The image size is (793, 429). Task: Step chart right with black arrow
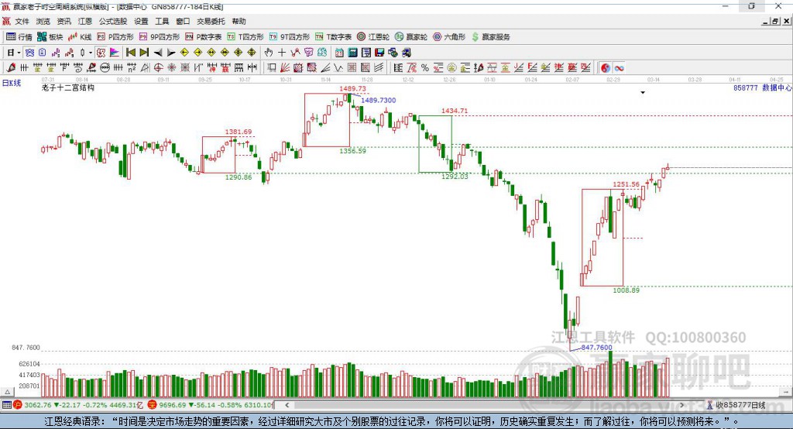click(171, 53)
